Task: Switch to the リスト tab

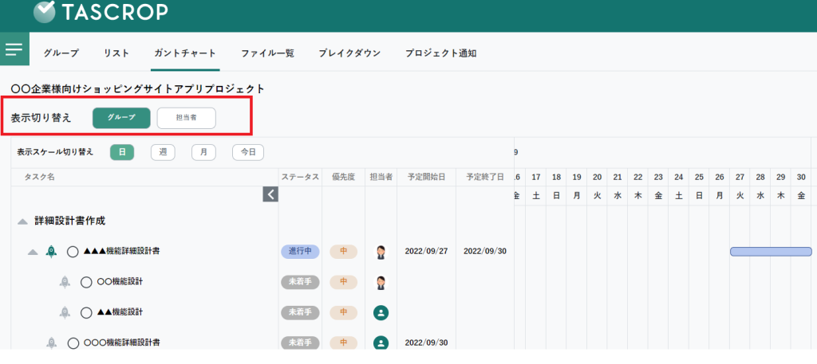Action: click(116, 53)
